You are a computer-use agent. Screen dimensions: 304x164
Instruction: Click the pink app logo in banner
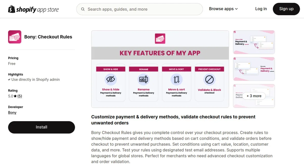pyautogui.click(x=160, y=39)
